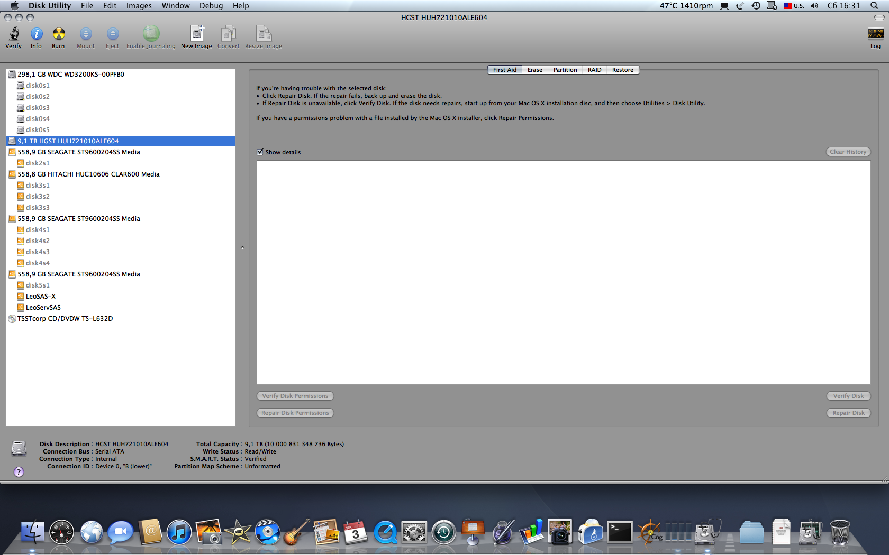The width and height of the screenshot is (889, 555).
Task: Open the Apple menu
Action: (14, 6)
